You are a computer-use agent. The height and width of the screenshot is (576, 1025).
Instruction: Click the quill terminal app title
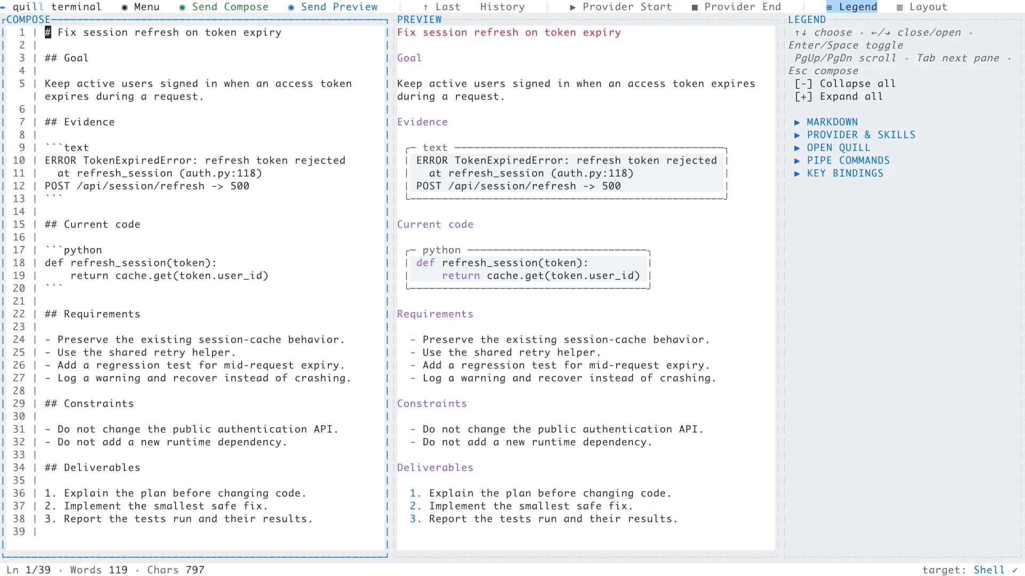point(57,7)
